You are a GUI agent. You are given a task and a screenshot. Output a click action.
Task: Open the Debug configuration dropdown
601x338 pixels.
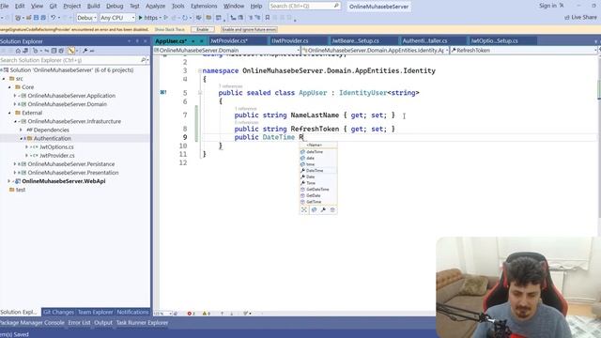pos(86,18)
